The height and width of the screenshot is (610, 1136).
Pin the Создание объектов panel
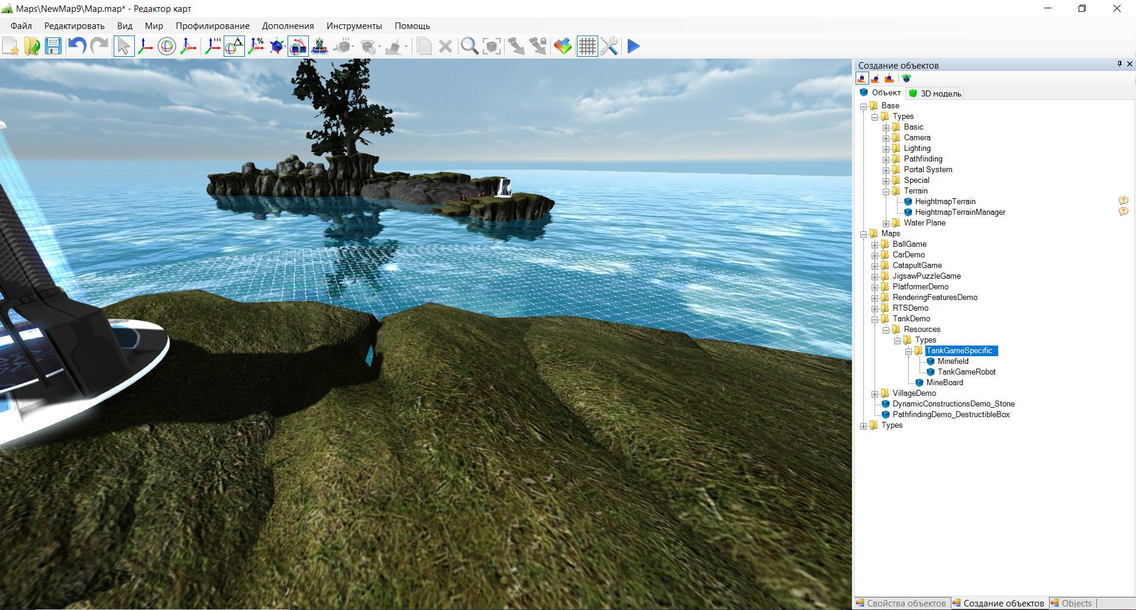pyautogui.click(x=1119, y=64)
